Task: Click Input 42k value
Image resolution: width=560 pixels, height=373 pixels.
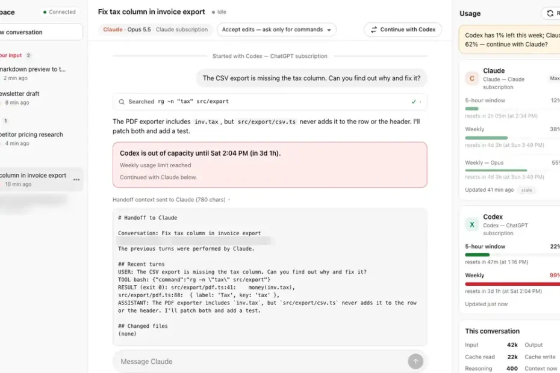Action: coord(512,345)
